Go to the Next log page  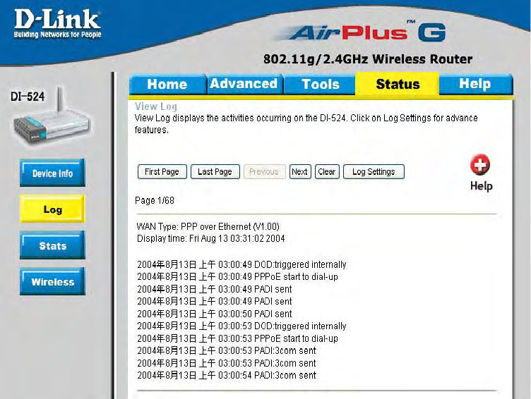[300, 172]
